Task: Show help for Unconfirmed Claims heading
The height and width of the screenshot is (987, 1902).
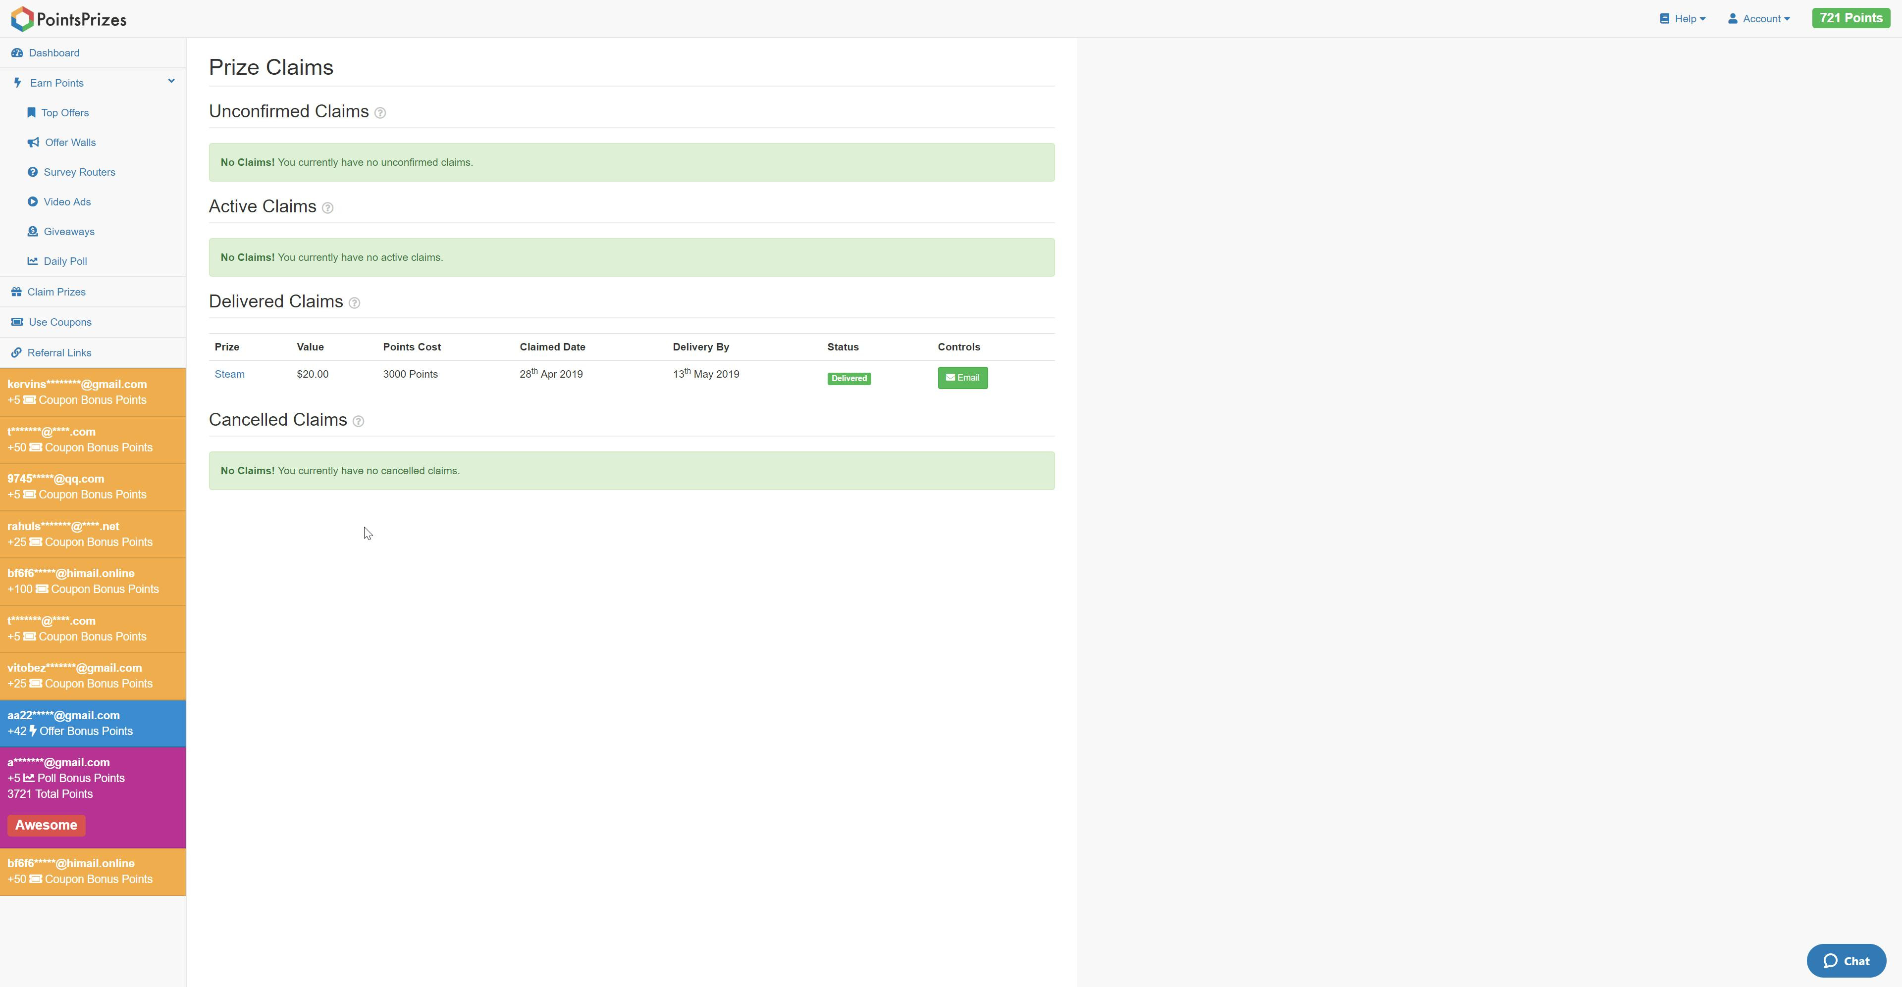Action: 380,113
